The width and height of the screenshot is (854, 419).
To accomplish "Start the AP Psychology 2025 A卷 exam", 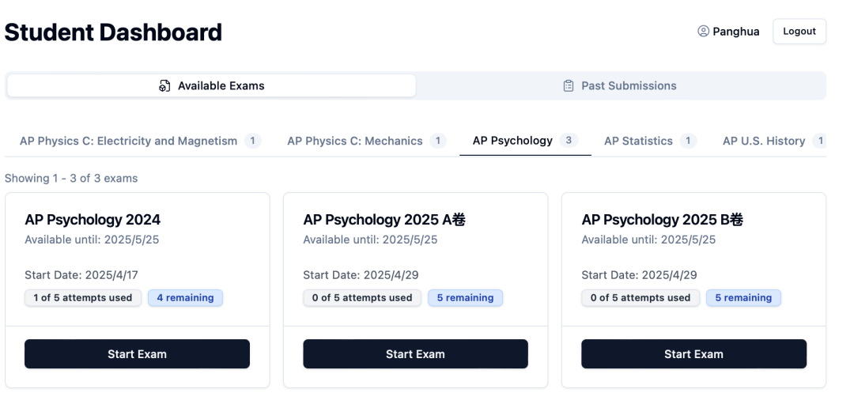I will coord(415,354).
